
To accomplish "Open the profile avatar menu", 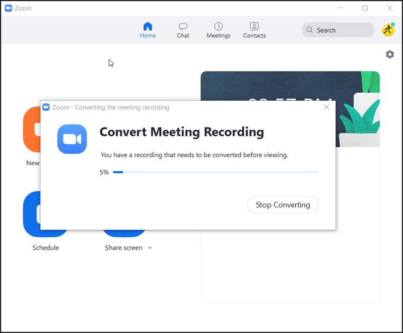I will (388, 29).
